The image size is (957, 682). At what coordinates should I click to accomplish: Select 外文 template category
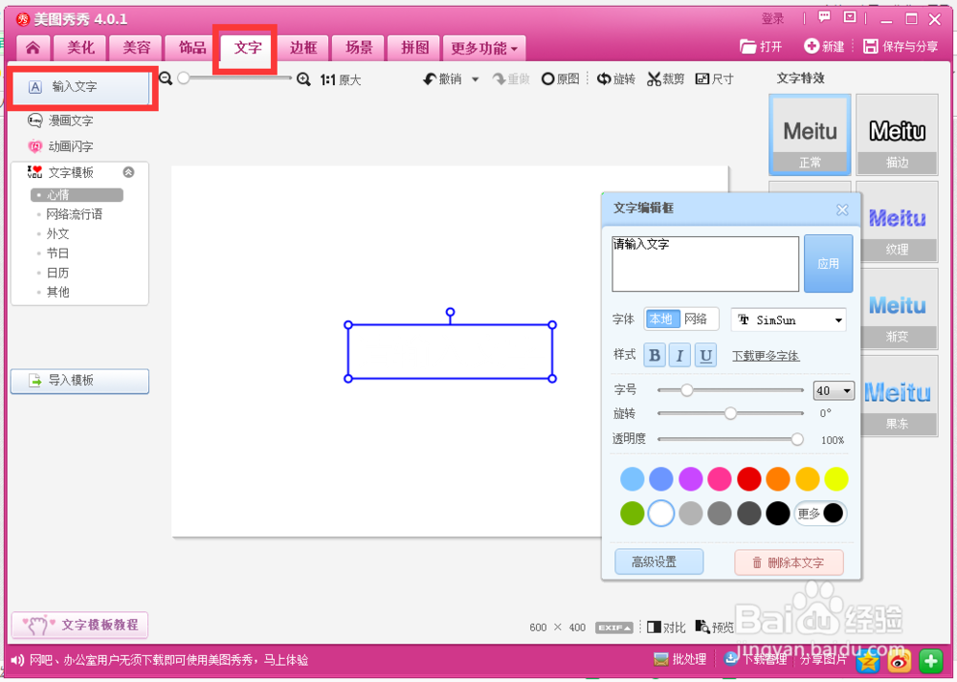(x=57, y=233)
